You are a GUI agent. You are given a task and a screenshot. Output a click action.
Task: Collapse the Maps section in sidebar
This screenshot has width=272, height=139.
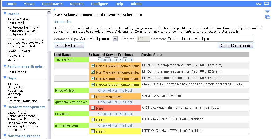click(5, 78)
